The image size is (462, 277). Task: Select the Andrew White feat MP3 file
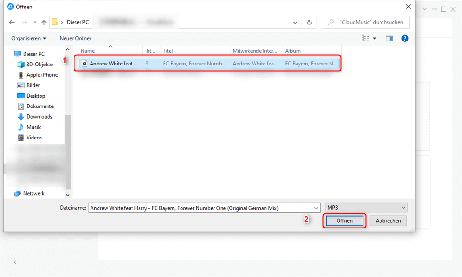pyautogui.click(x=209, y=64)
